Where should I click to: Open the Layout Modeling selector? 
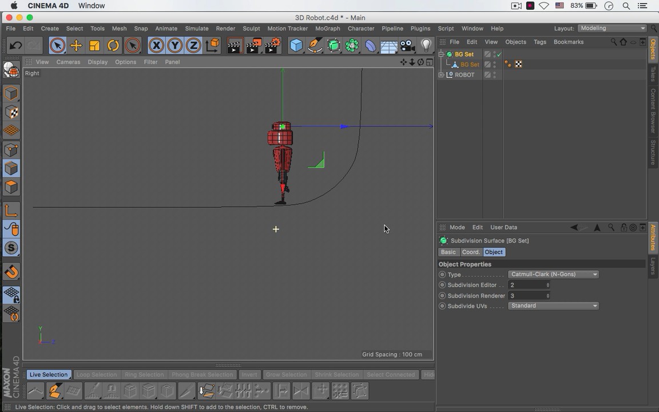tap(612, 29)
